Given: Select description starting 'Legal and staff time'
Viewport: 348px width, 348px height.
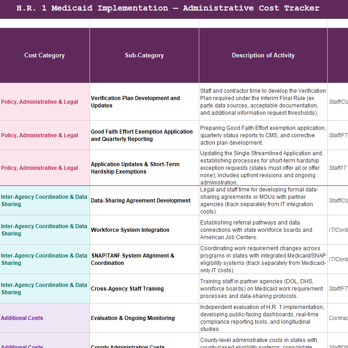Looking at the screenshot, I should pyautogui.click(x=263, y=201).
